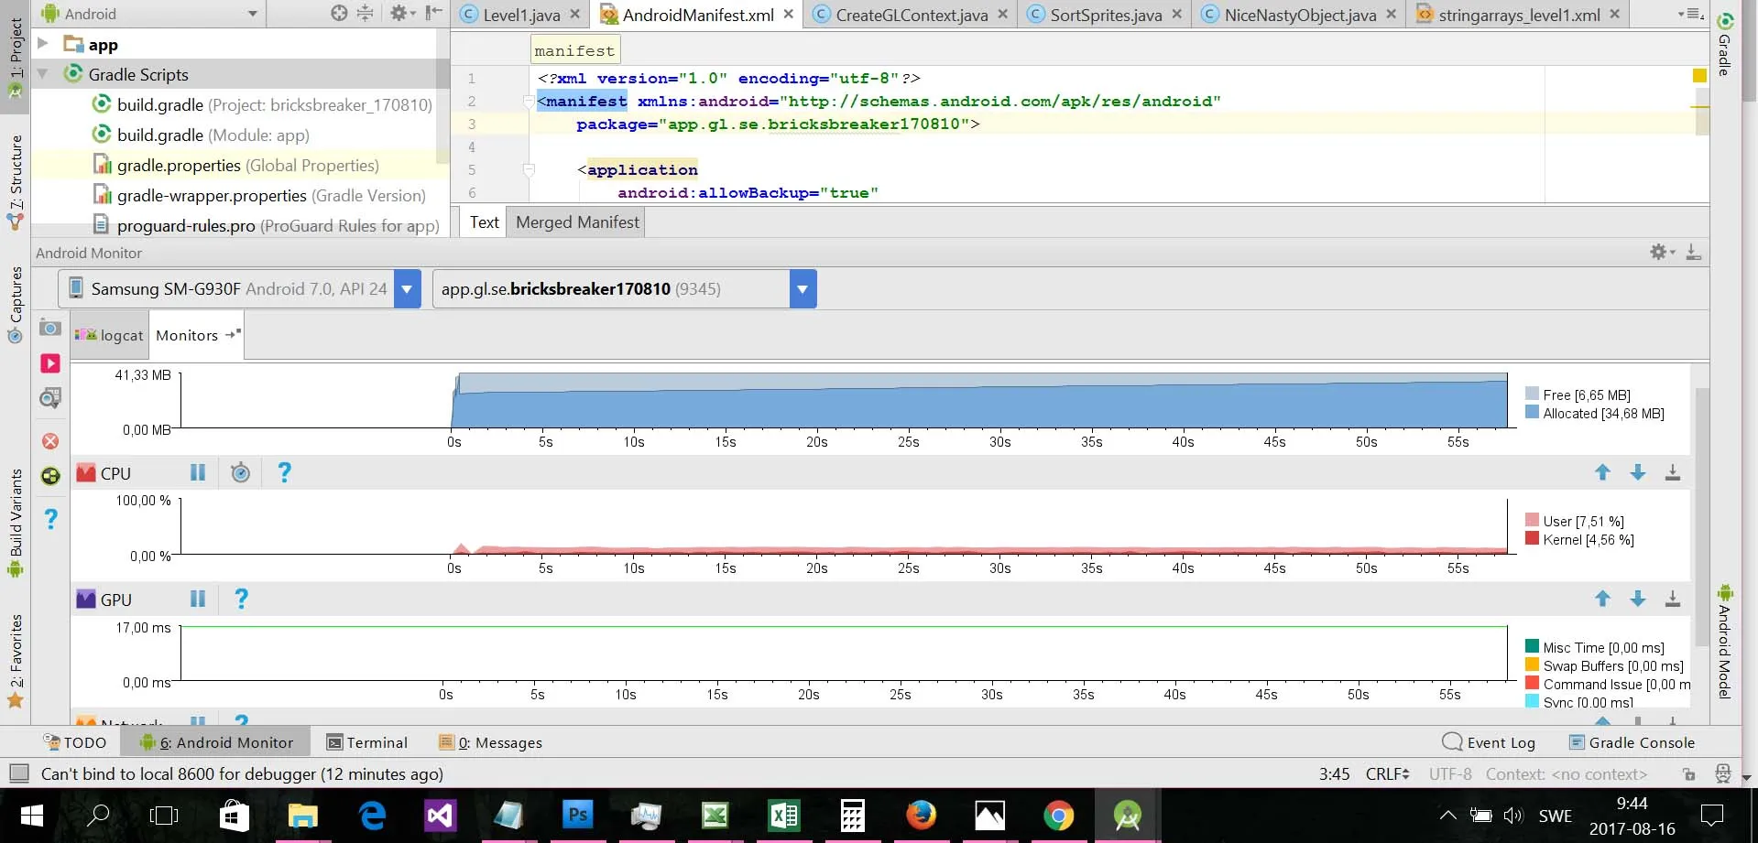Terminate the application with red X icon
Image resolution: width=1758 pixels, height=843 pixels.
point(50,441)
